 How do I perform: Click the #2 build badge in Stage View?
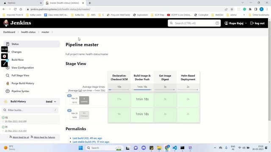(69, 95)
